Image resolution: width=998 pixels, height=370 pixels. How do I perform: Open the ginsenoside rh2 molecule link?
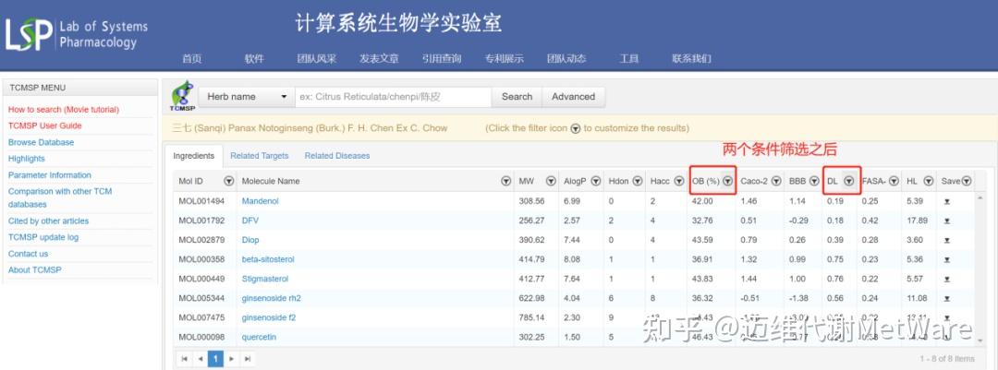[271, 298]
